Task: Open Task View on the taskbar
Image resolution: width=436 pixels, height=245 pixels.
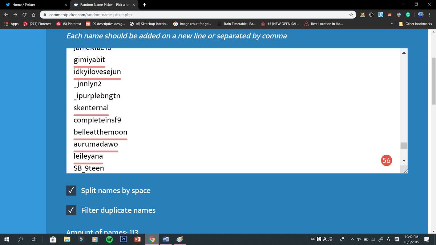Action: point(34,240)
